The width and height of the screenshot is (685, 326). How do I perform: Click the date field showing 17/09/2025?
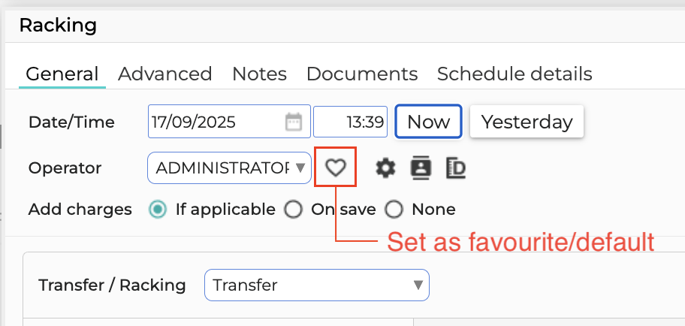pos(229,122)
